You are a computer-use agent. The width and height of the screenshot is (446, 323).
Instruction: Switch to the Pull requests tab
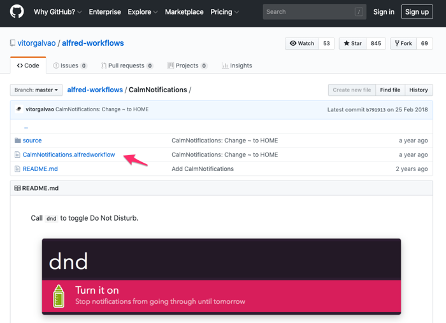coord(127,65)
